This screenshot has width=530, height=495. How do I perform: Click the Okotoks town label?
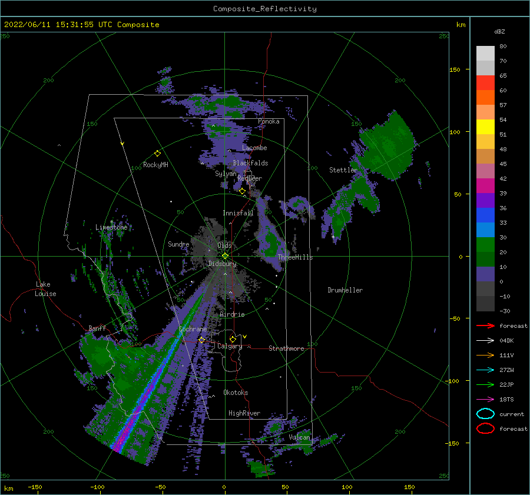(236, 393)
